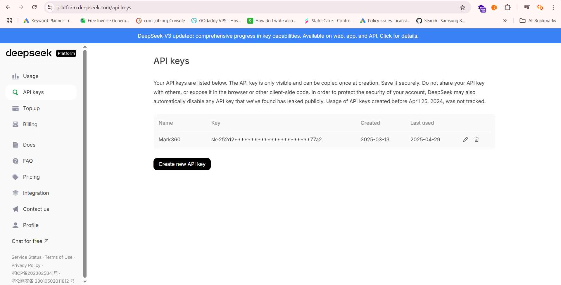Screen dimensions: 561x285
Task: Click the Billing icon in sidebar
Action: [15, 124]
